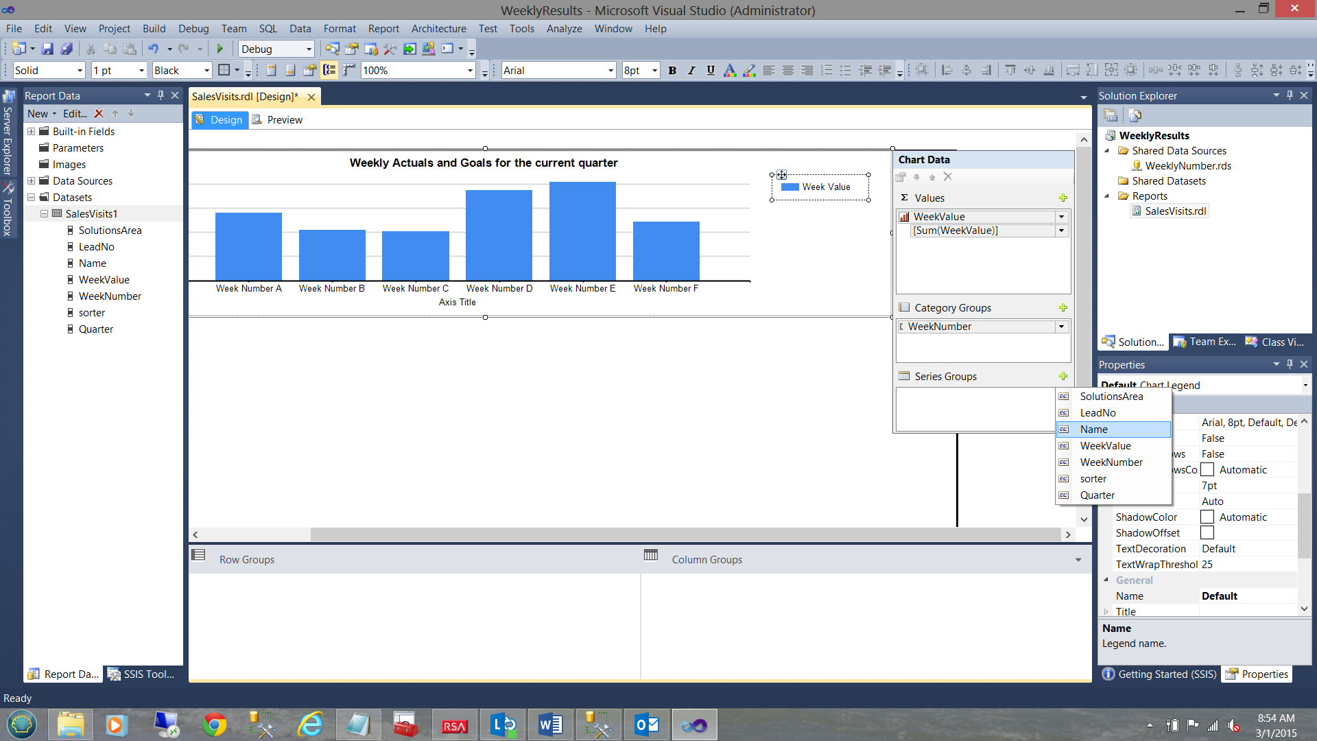
Task: Open the Report menu
Action: 383,28
